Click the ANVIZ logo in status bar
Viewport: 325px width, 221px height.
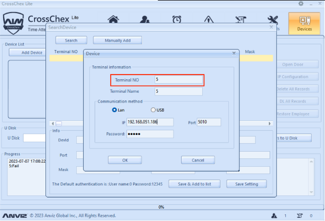(15, 216)
